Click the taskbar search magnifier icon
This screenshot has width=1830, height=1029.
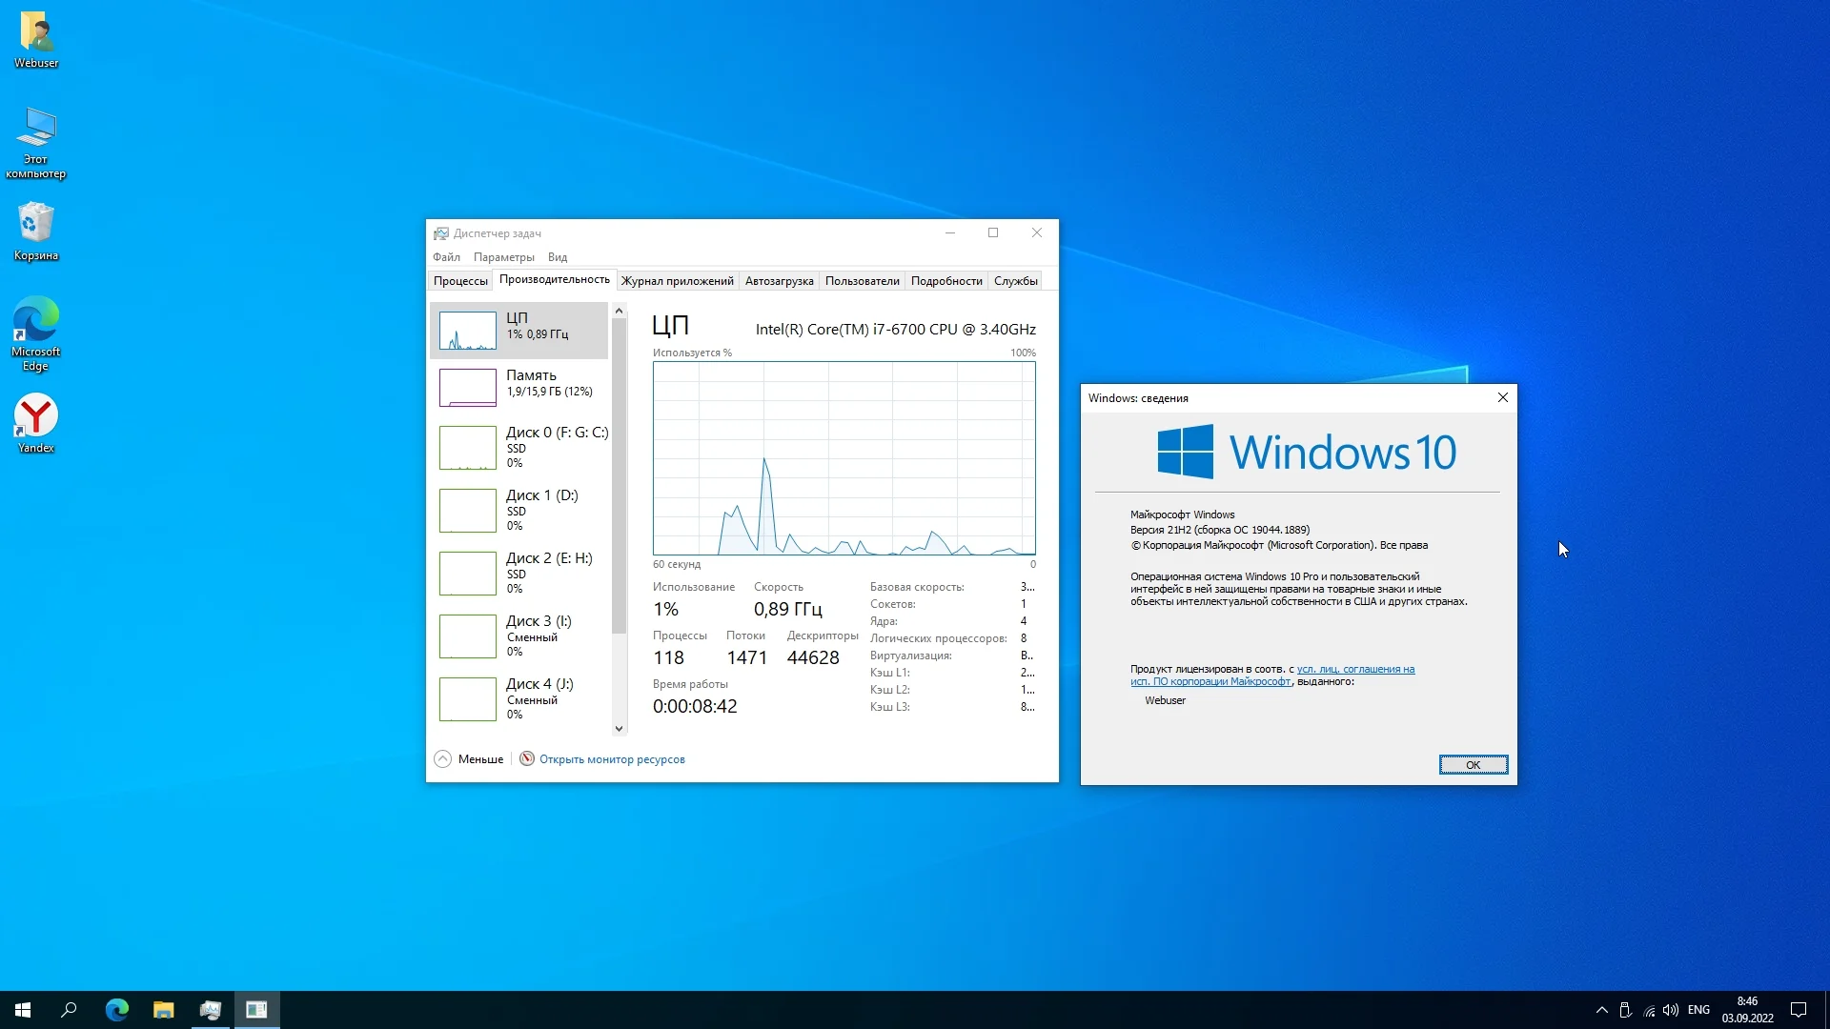click(69, 1010)
